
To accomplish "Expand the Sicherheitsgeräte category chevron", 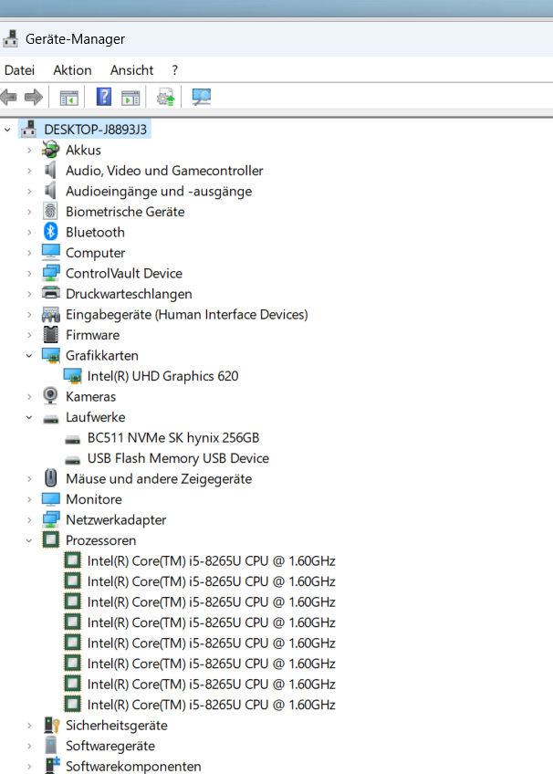I will [29, 726].
